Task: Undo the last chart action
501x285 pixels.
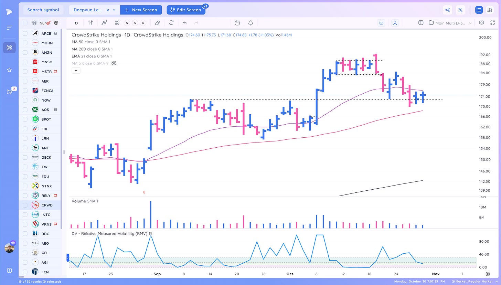Action: (x=185, y=23)
